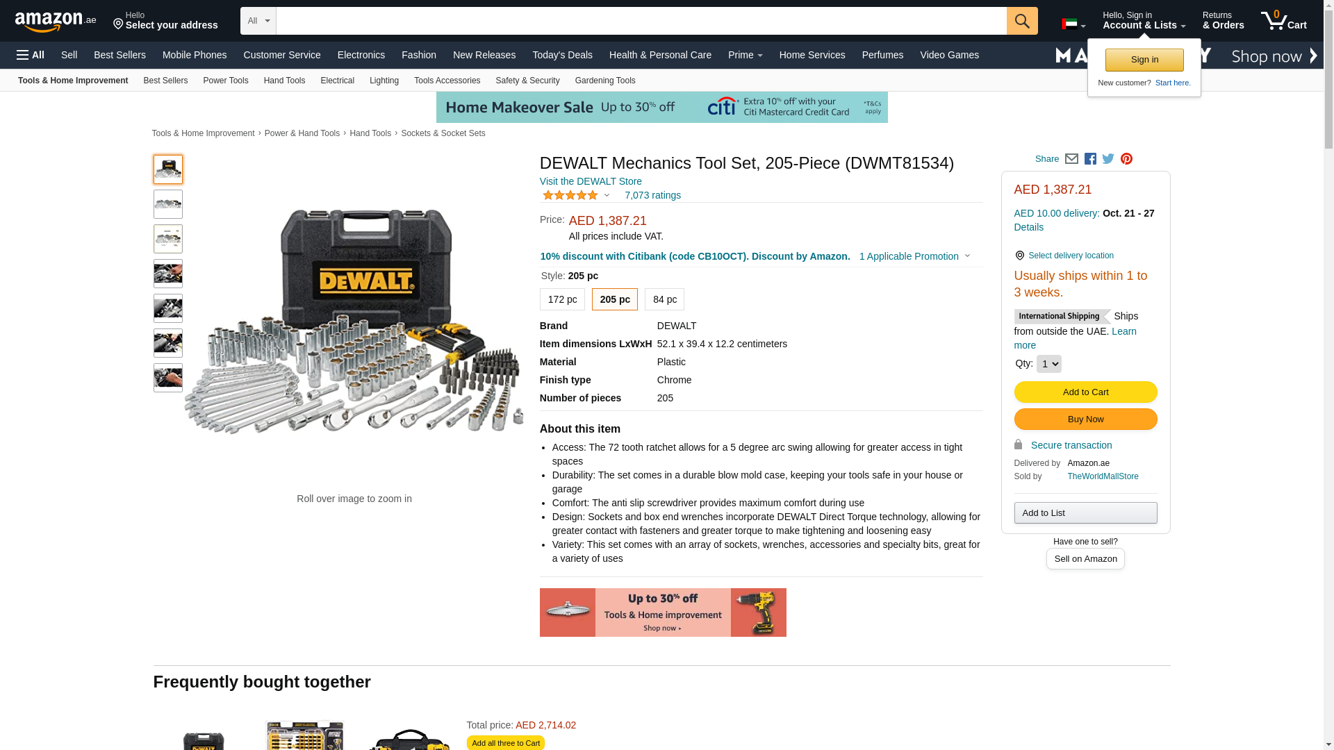Open Power Tools in the subnav

tap(225, 81)
